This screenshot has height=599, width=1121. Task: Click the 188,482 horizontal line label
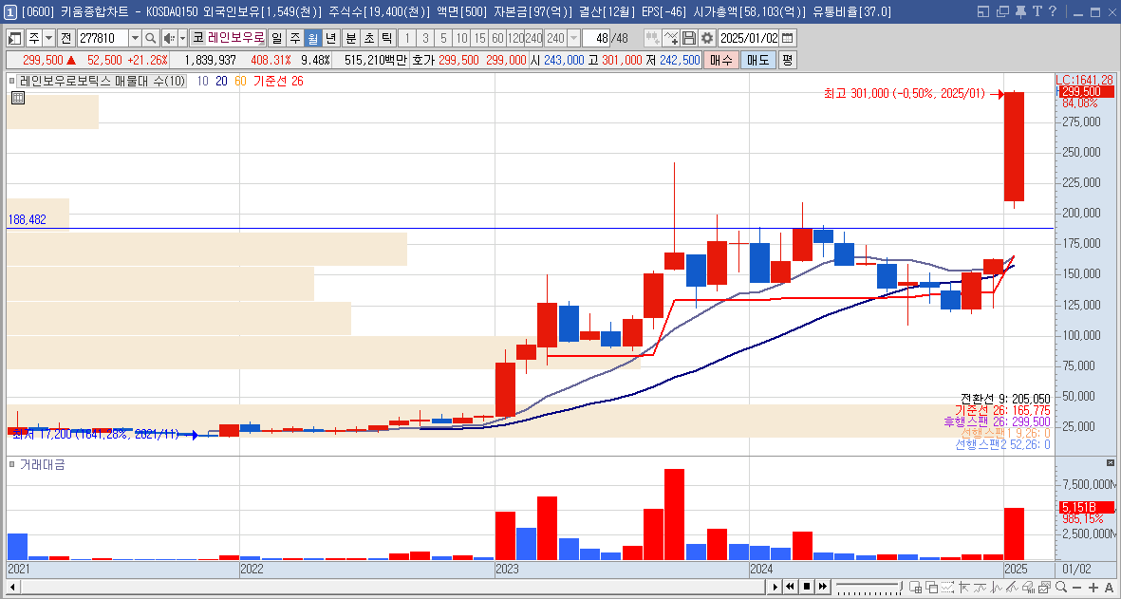click(x=28, y=219)
